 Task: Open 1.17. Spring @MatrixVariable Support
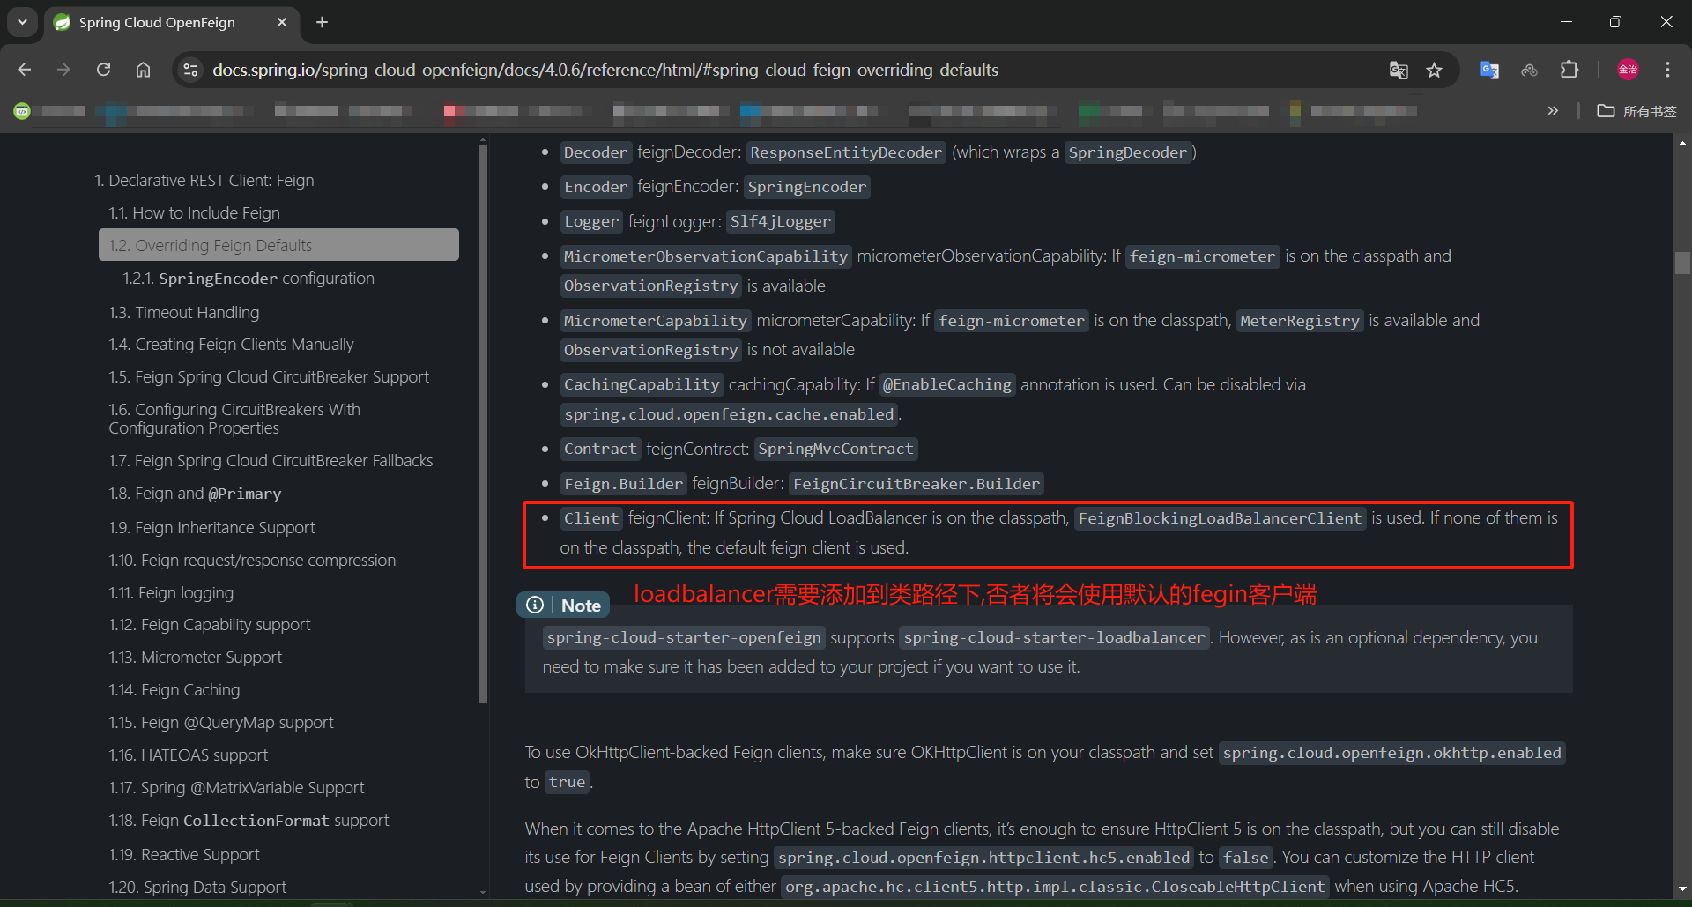pos(236,787)
